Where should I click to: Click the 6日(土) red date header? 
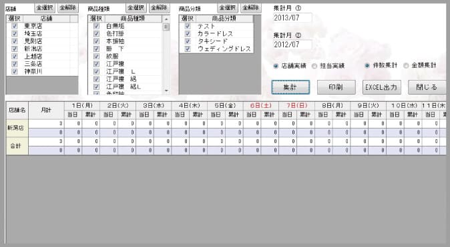(x=261, y=106)
